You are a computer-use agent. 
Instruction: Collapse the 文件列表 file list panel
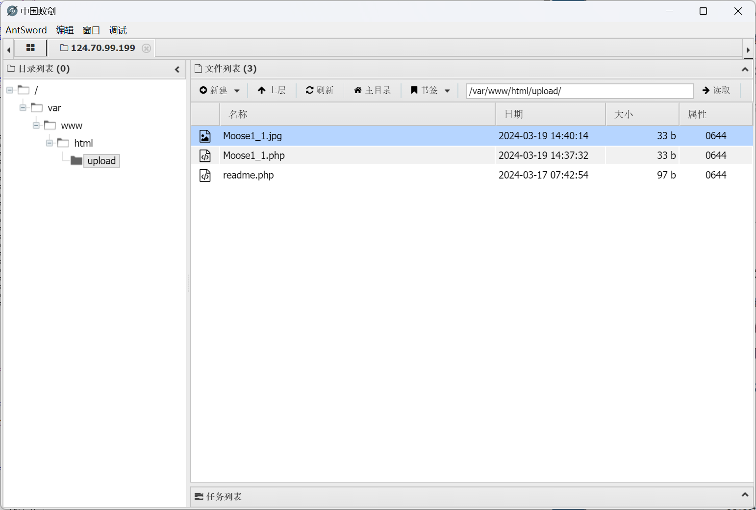[745, 70]
